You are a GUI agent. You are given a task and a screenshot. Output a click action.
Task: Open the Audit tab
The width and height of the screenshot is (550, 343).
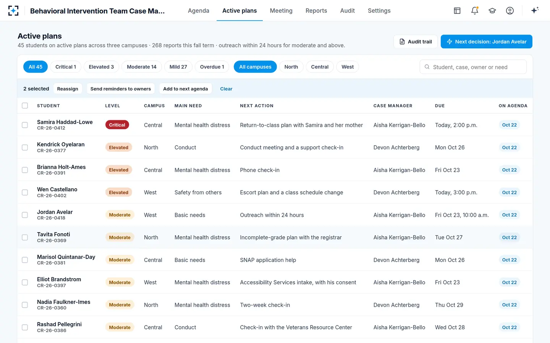[x=348, y=11]
